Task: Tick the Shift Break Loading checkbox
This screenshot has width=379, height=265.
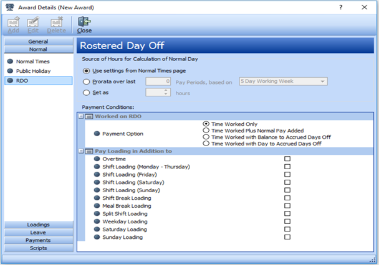Action: (287, 198)
